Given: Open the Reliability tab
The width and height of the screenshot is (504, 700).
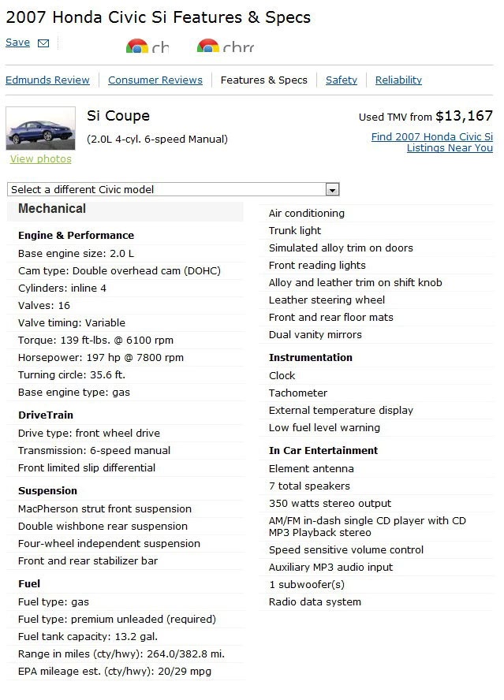Looking at the screenshot, I should tap(398, 80).
